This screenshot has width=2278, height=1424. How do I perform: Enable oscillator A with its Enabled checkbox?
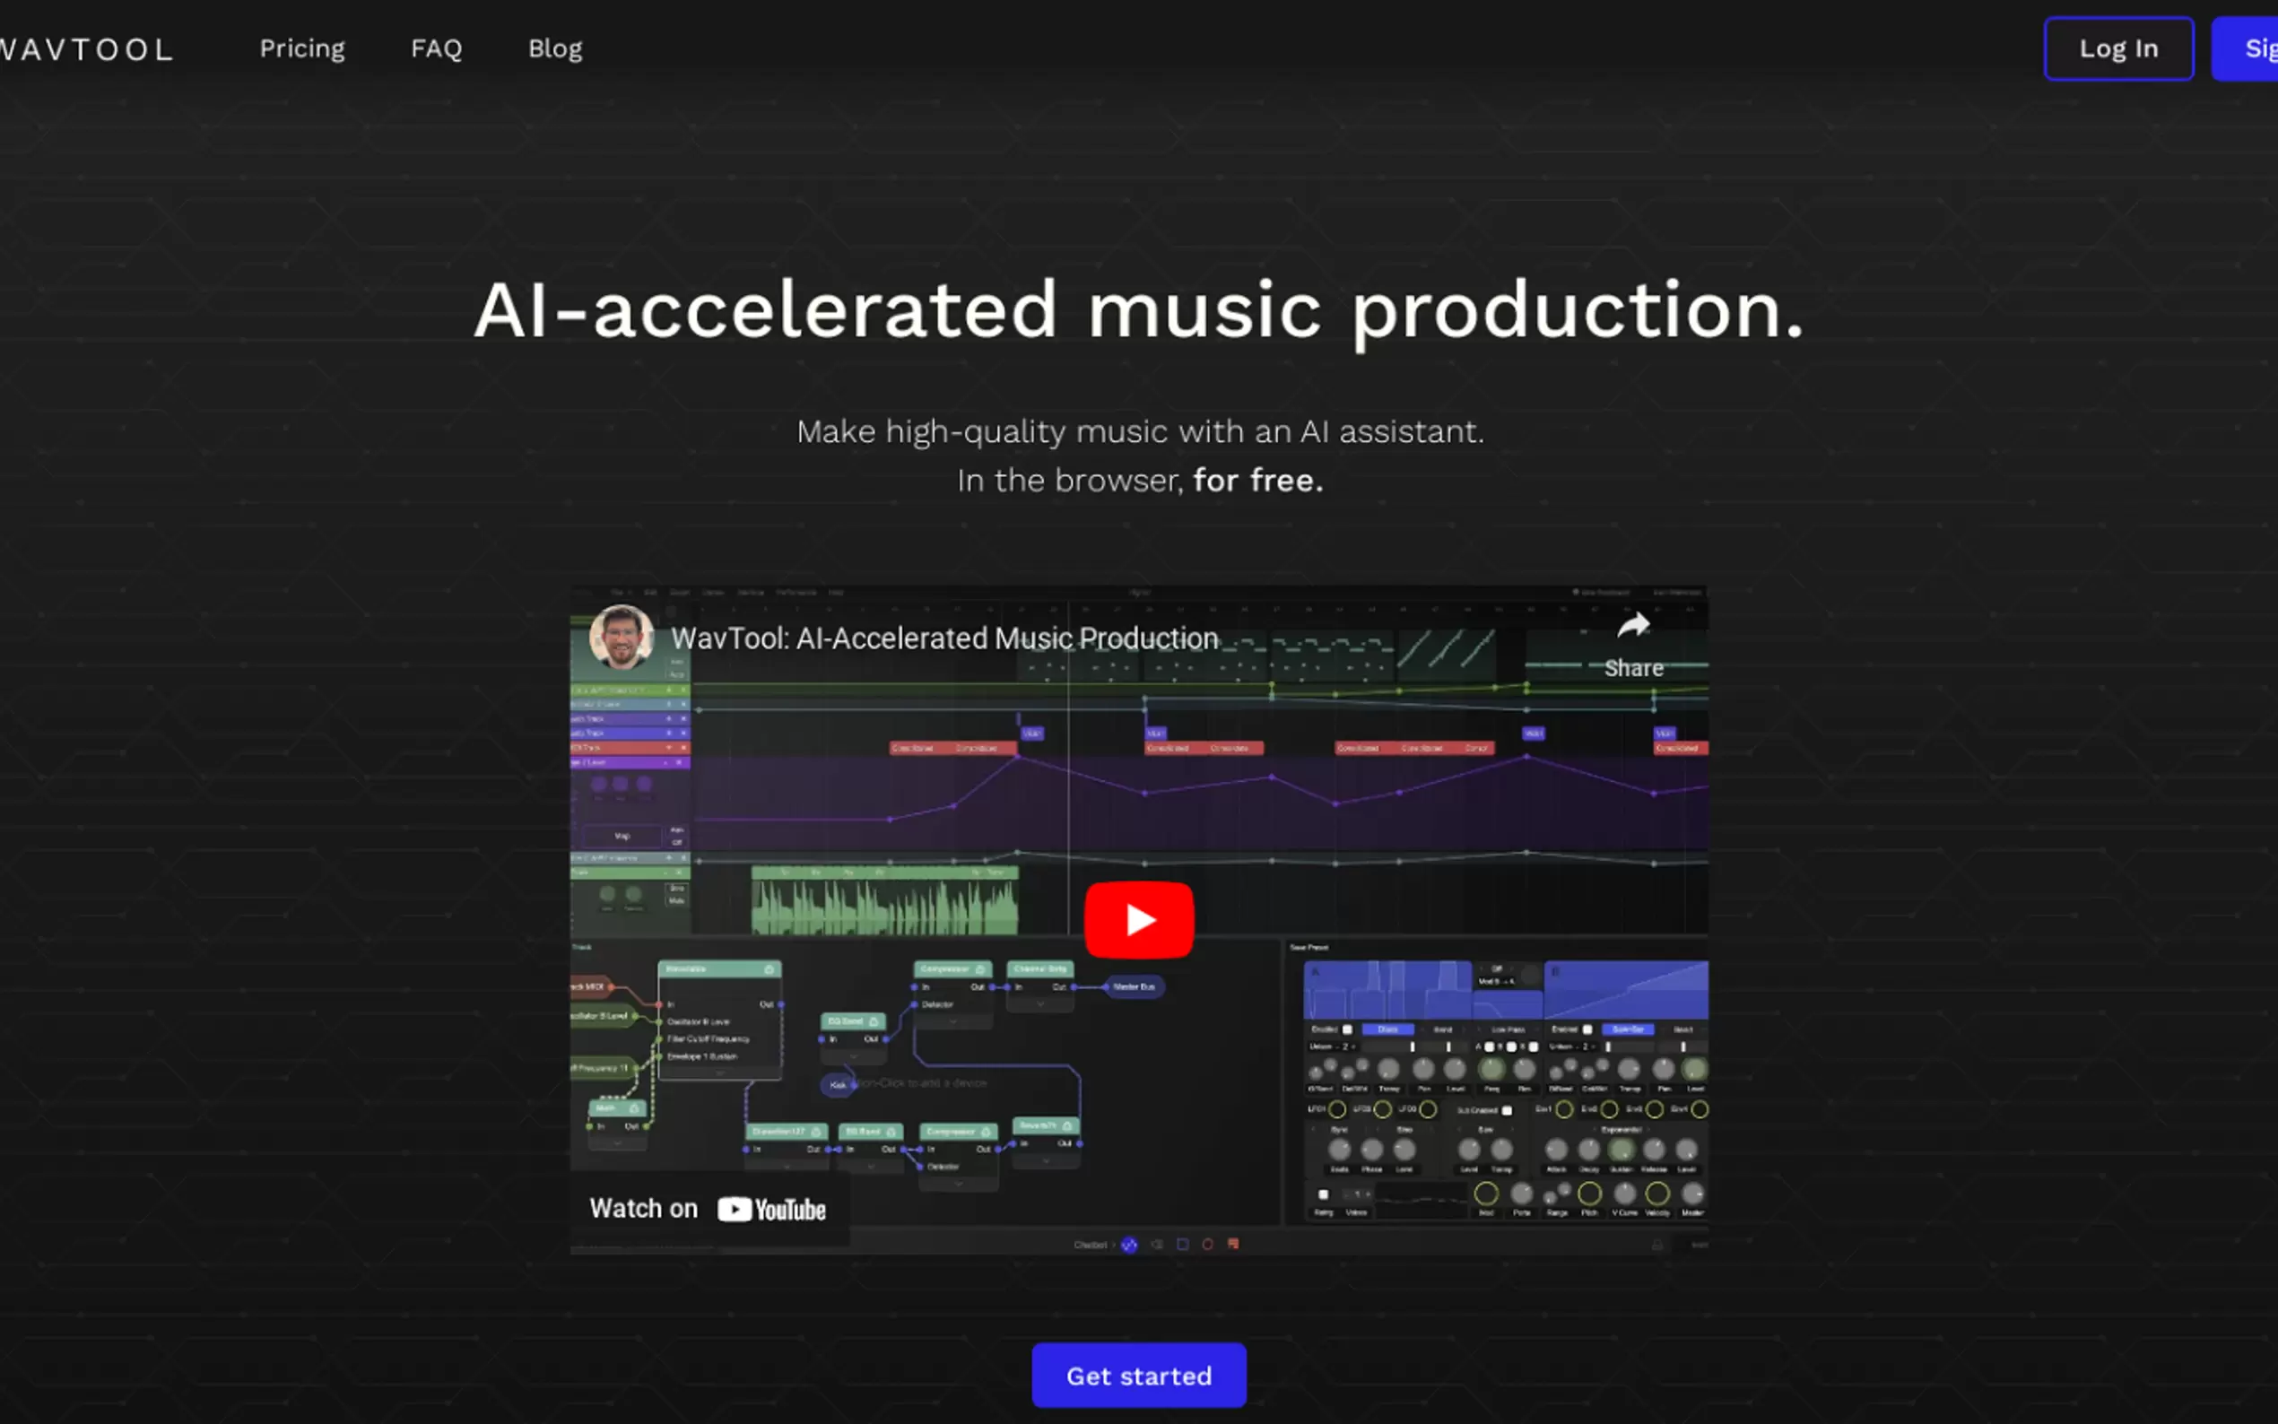coord(1348,1029)
